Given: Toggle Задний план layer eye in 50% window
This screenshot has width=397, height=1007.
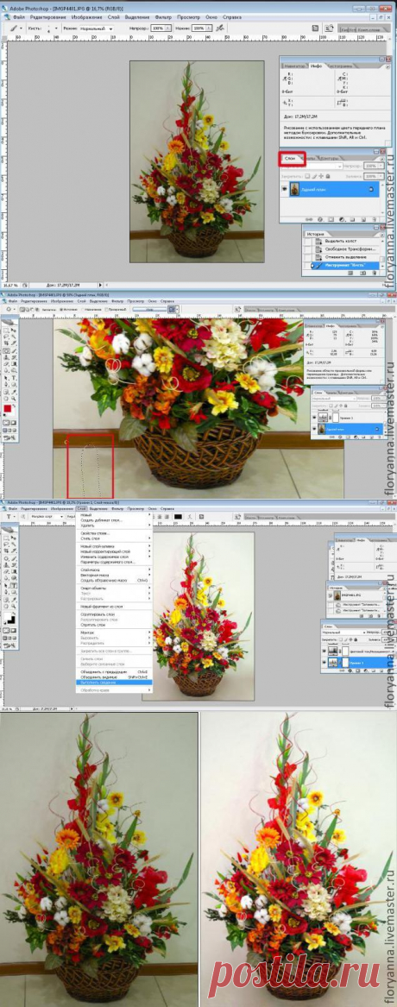Looking at the screenshot, I should [315, 429].
